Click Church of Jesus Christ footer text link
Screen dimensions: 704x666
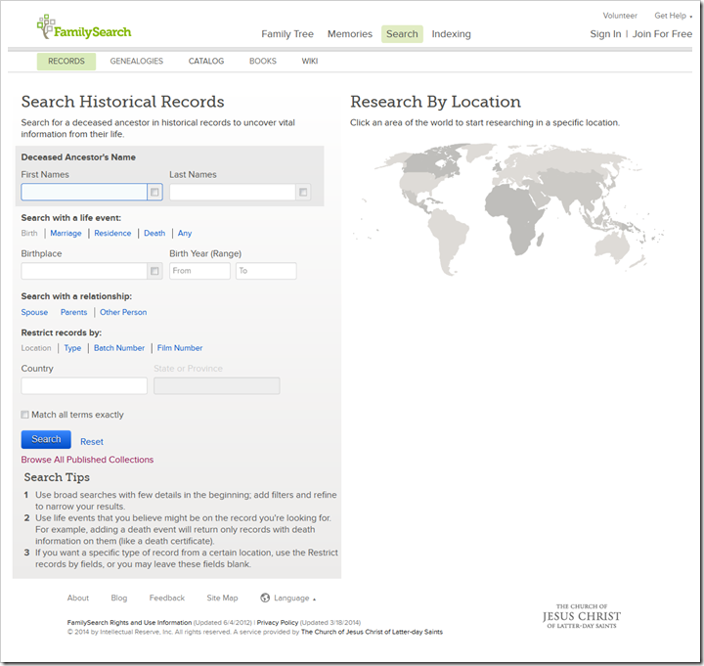click(x=372, y=632)
